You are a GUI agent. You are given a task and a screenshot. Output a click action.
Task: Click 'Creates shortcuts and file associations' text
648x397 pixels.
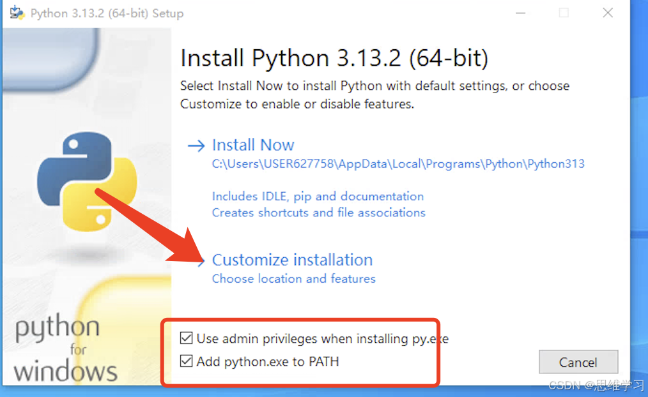click(x=319, y=213)
